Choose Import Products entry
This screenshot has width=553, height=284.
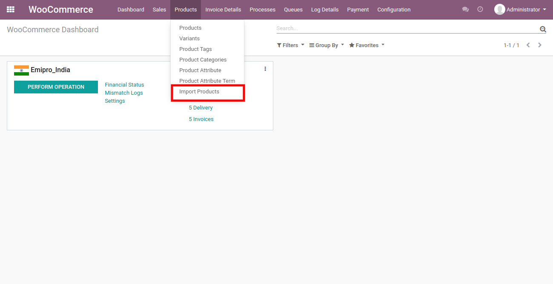207,91
